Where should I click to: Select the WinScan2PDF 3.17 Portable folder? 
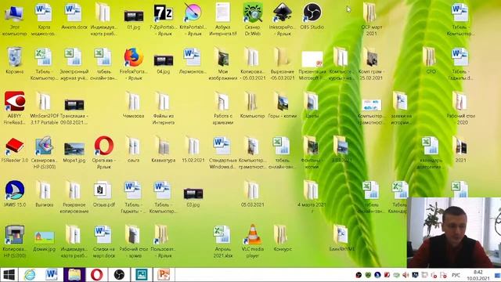[44, 102]
